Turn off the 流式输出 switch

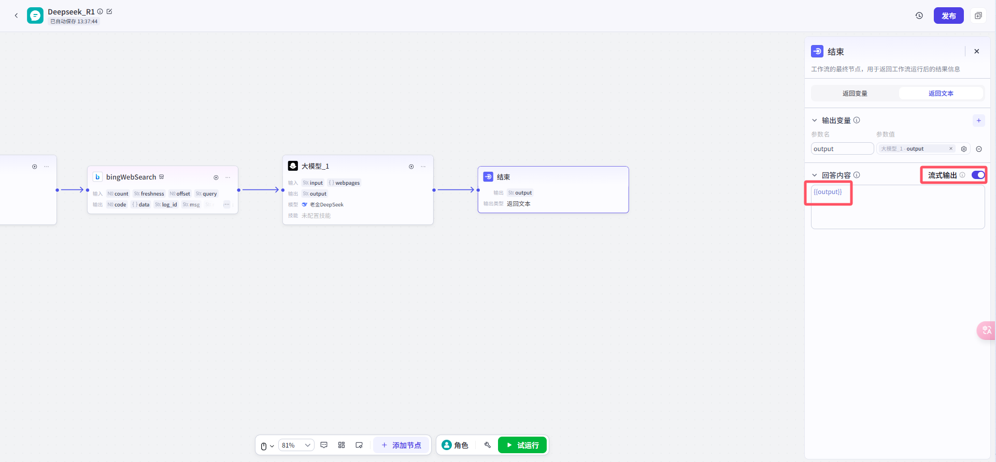978,175
